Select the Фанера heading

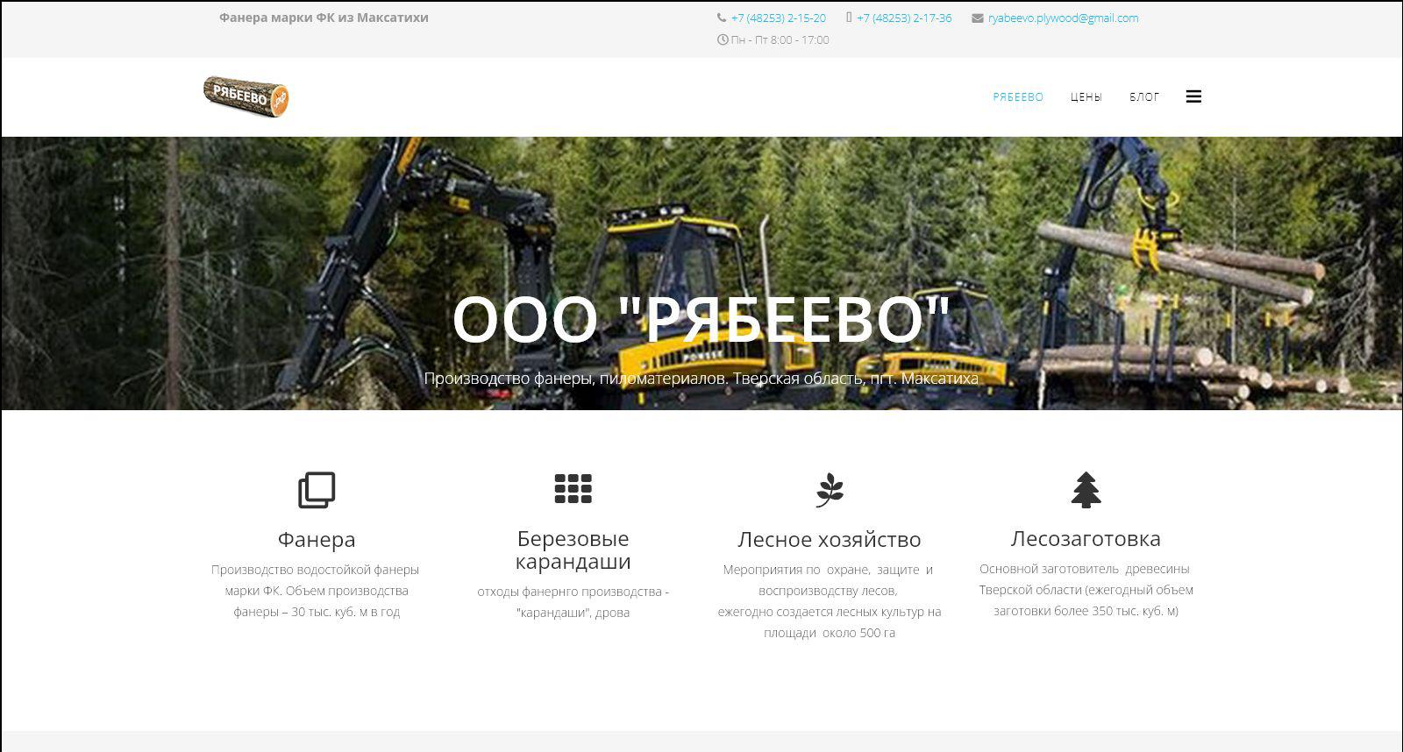[x=317, y=539]
